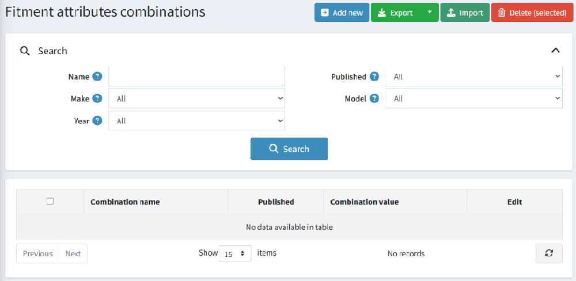Image resolution: width=576 pixels, height=281 pixels.
Task: Click the Make help icon
Action: coord(97,98)
